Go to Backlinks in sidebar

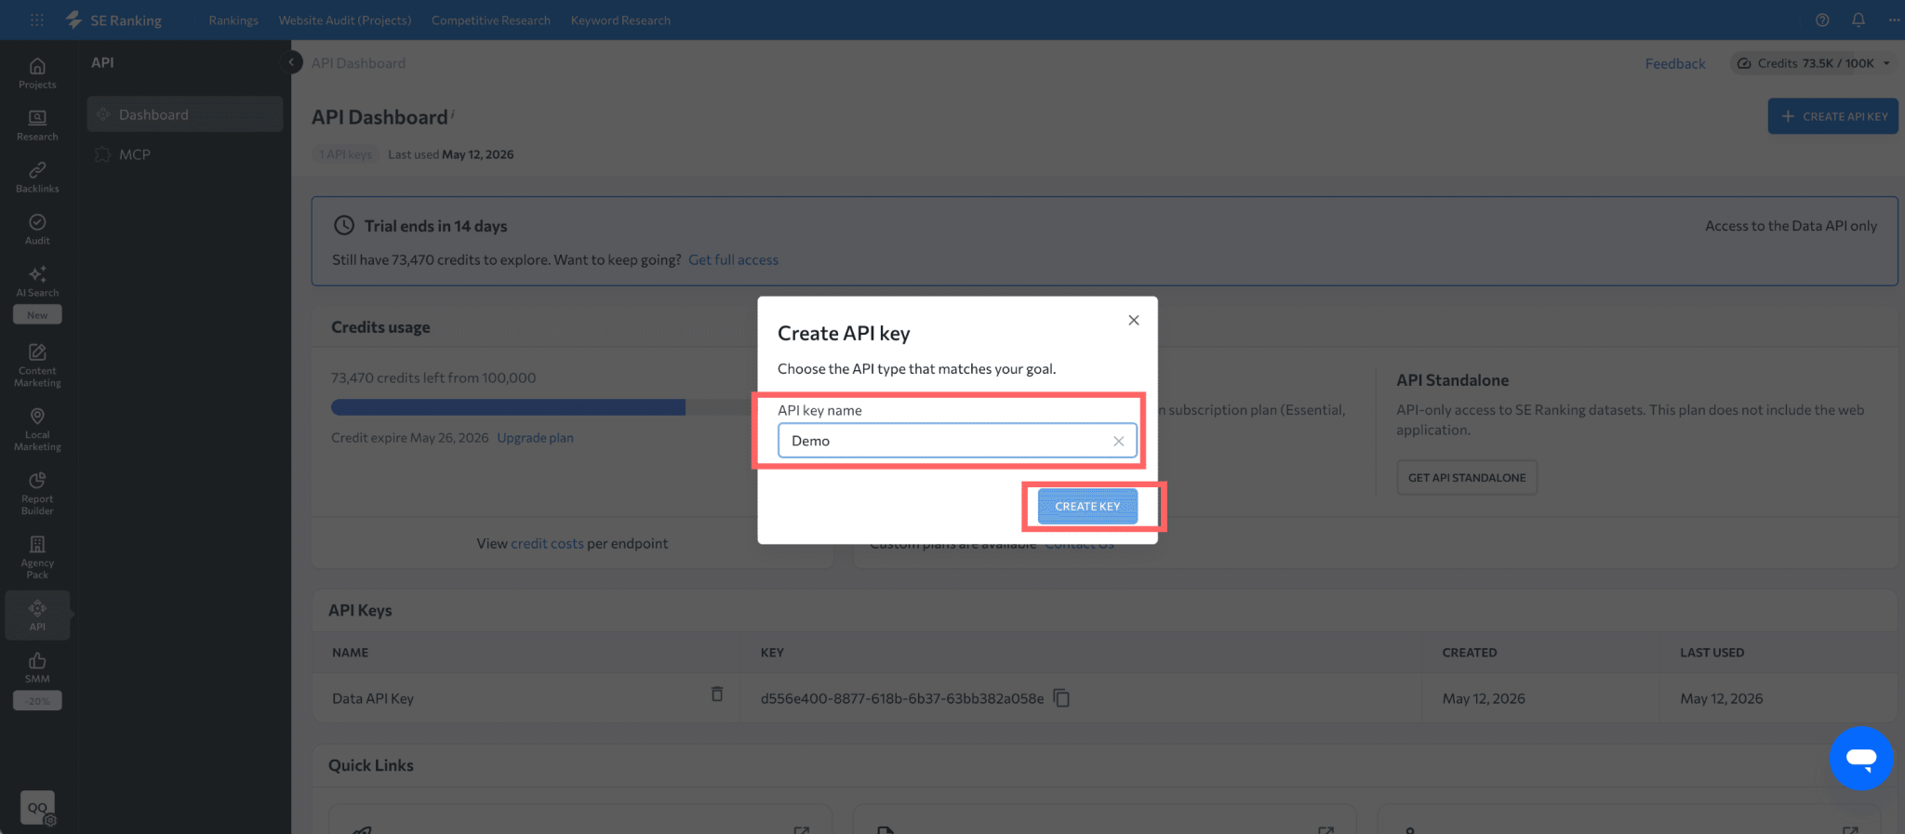coord(37,178)
